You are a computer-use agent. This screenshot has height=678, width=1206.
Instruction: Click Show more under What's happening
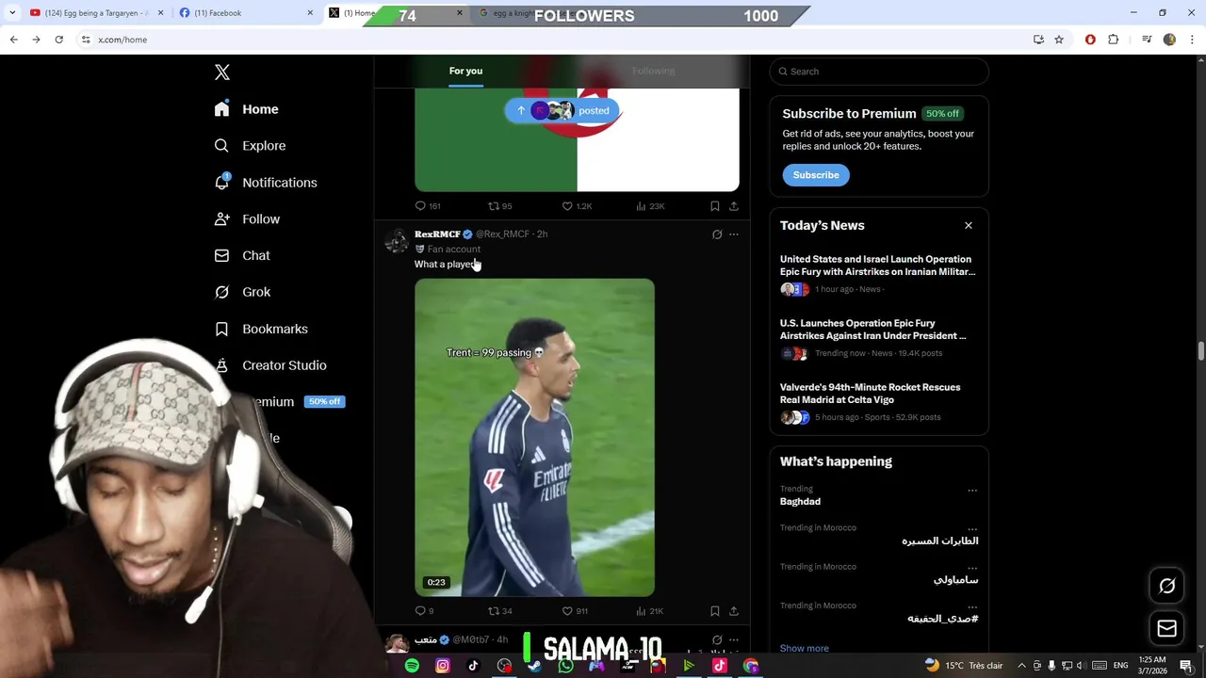805,649
